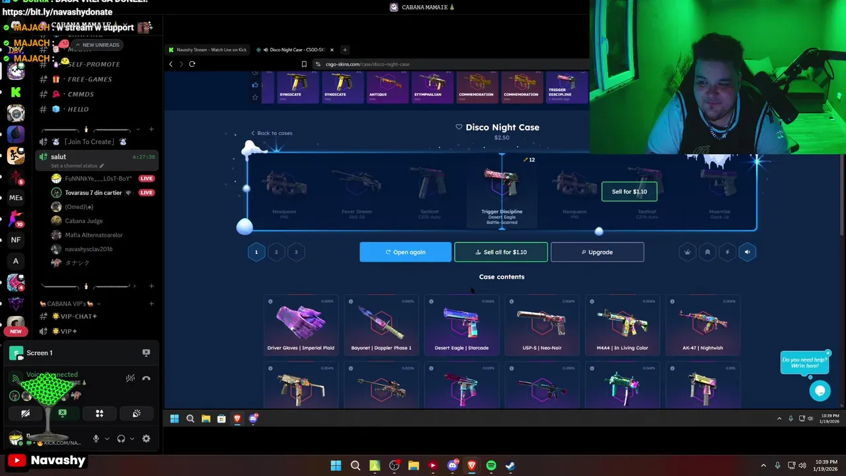Reload the csgo-skins page
The image size is (846, 476).
pyautogui.click(x=192, y=64)
